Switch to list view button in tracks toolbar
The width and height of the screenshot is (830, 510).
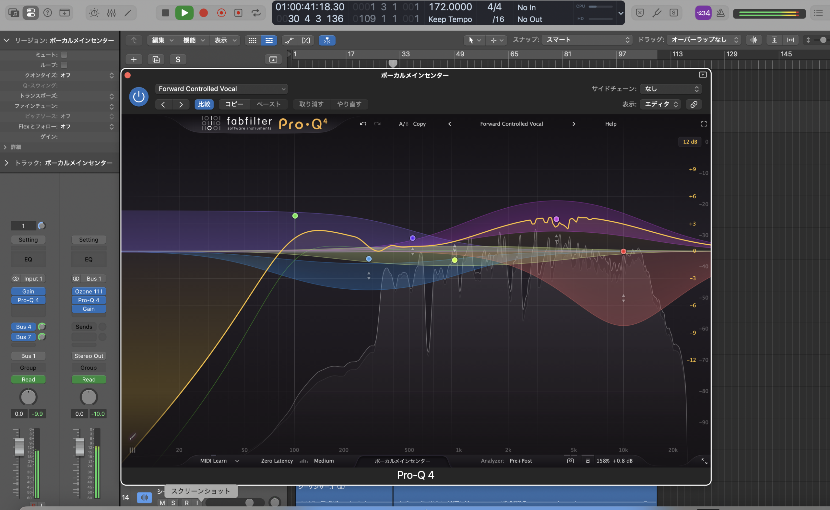tap(269, 41)
